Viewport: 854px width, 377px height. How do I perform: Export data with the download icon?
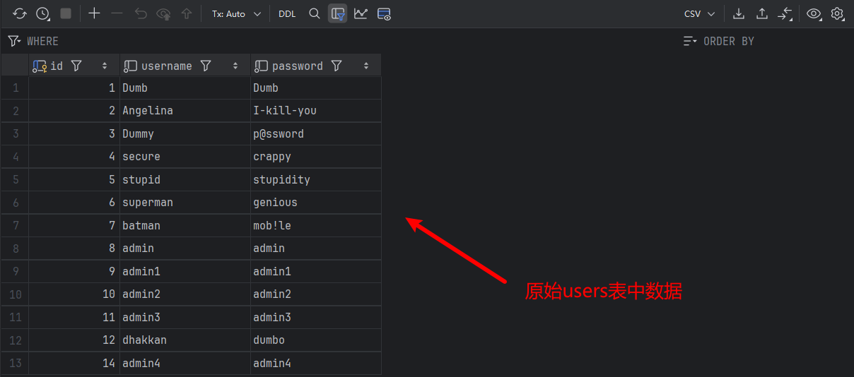[738, 13]
